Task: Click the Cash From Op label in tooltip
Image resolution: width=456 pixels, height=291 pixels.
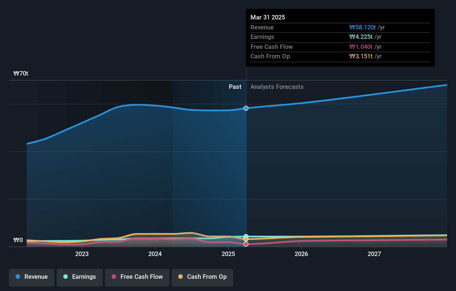Action: pyautogui.click(x=270, y=56)
